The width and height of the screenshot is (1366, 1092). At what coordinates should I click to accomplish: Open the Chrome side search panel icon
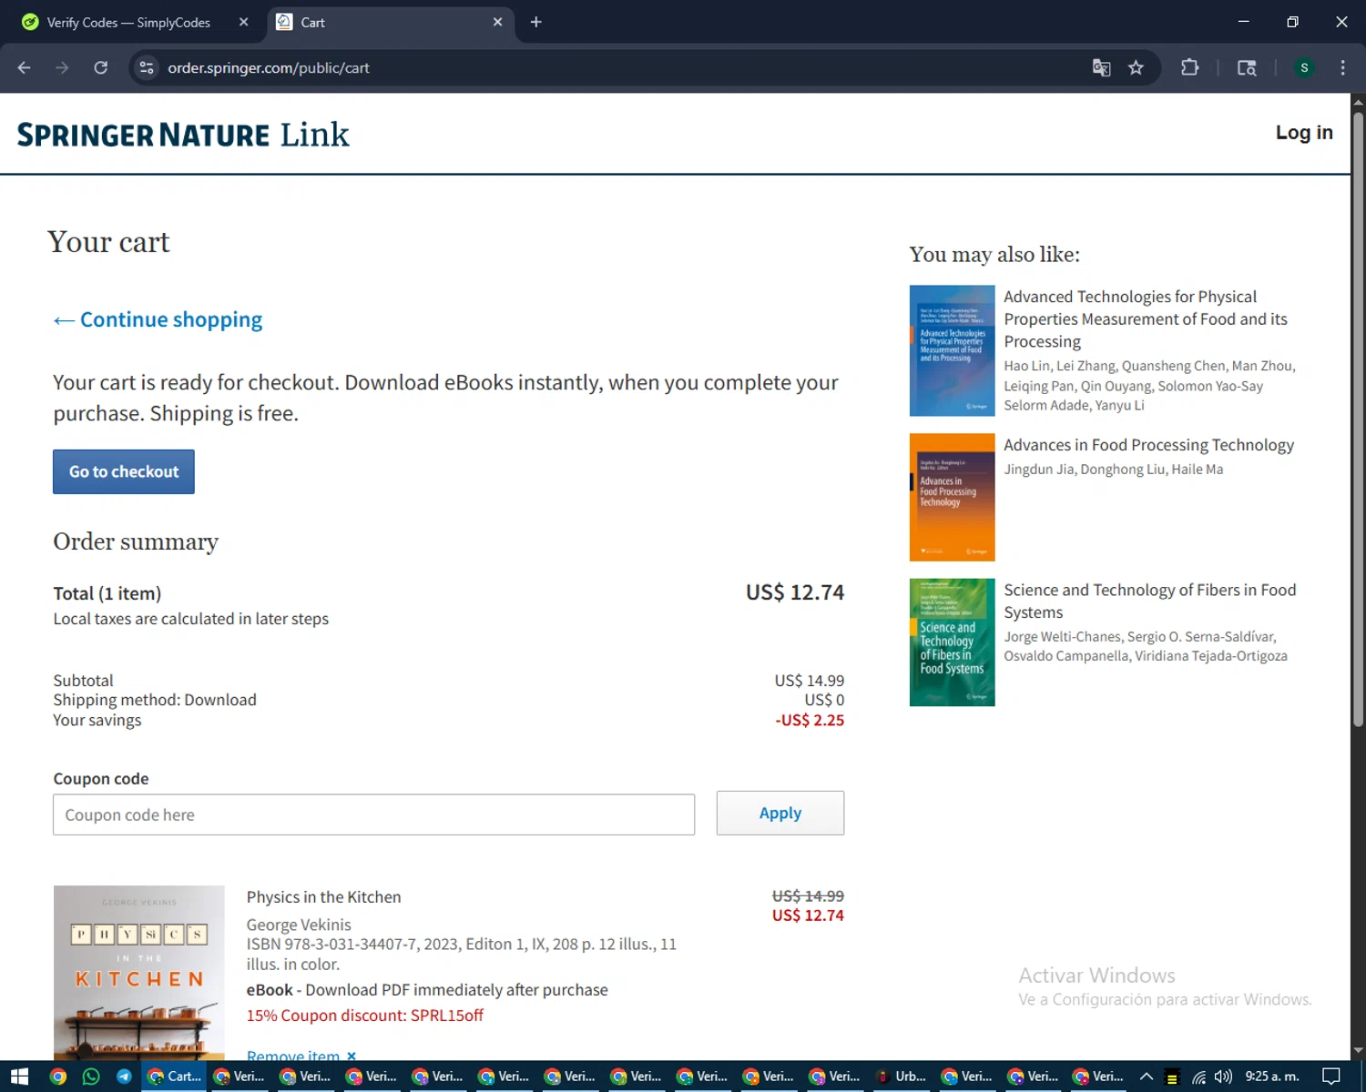point(1247,67)
